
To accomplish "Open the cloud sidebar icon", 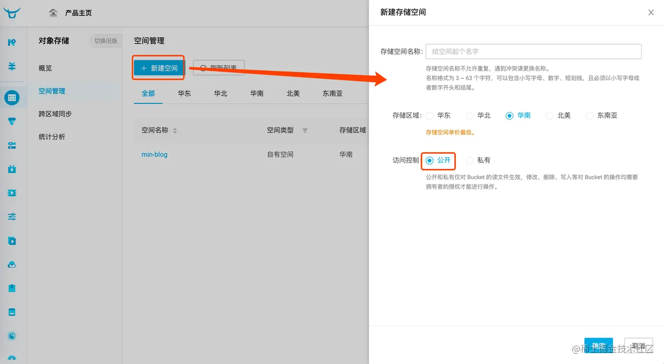I will [12, 265].
